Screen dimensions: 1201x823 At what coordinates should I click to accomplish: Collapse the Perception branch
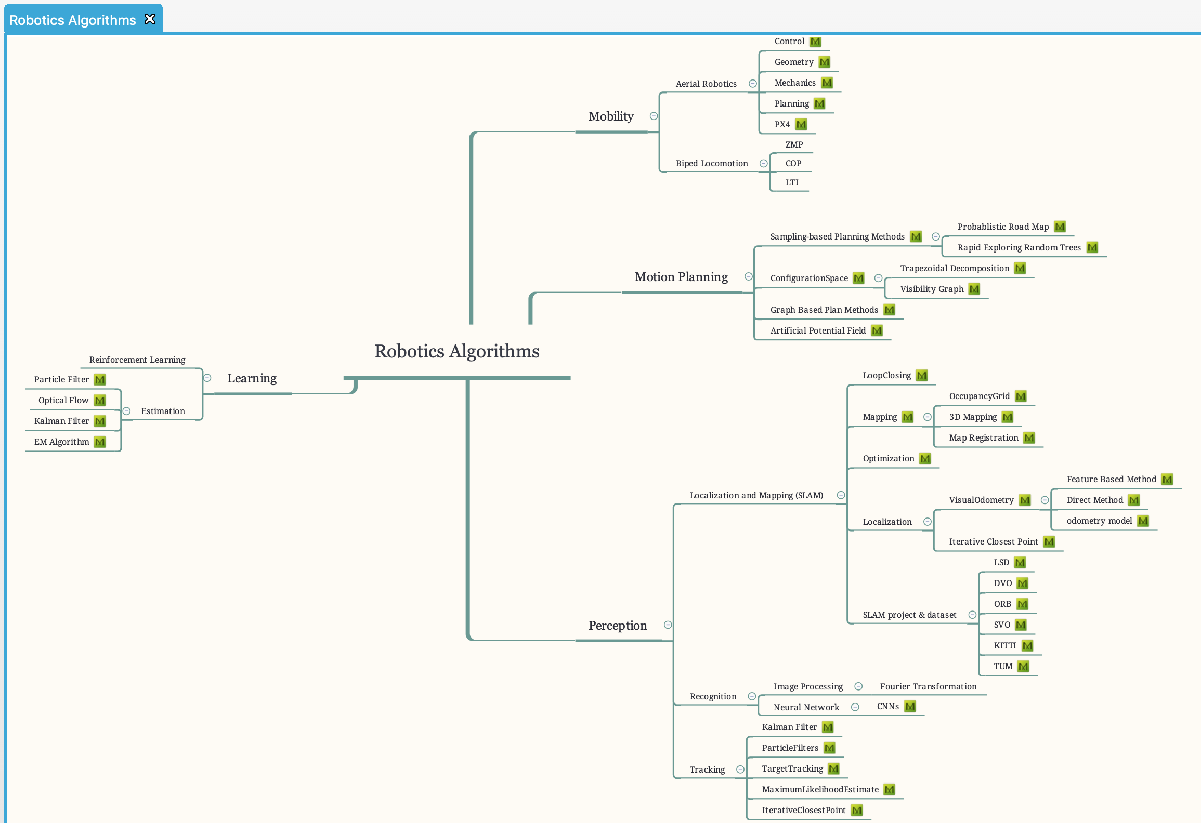(668, 625)
